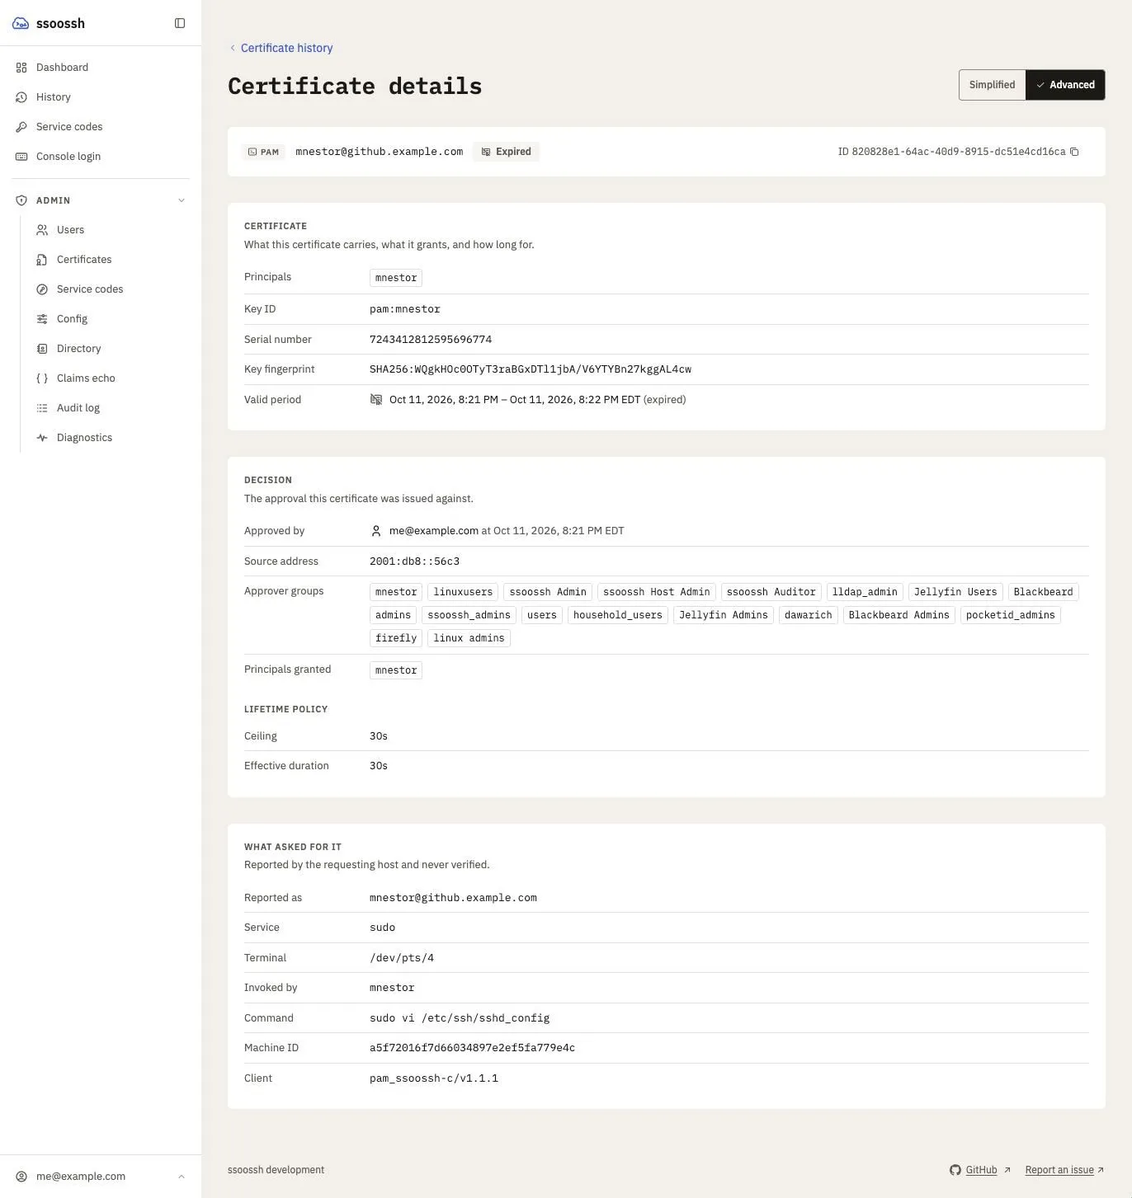Viewport: 1132px width, 1198px height.
Task: Open Dashboard page
Action: pyautogui.click(x=101, y=68)
